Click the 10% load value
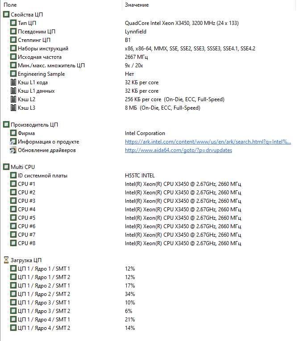This screenshot has width=299, height=341. point(130,303)
